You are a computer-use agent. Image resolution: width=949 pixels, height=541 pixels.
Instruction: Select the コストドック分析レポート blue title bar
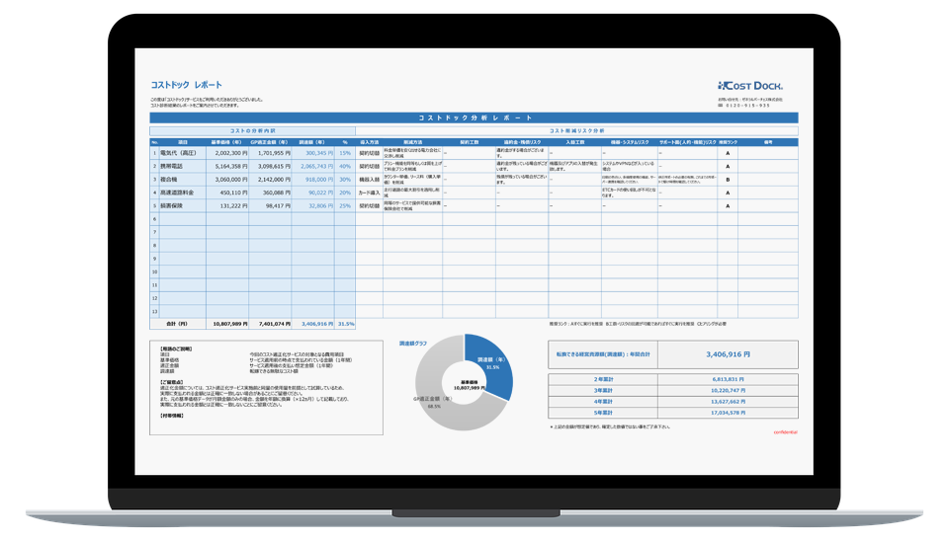click(474, 117)
